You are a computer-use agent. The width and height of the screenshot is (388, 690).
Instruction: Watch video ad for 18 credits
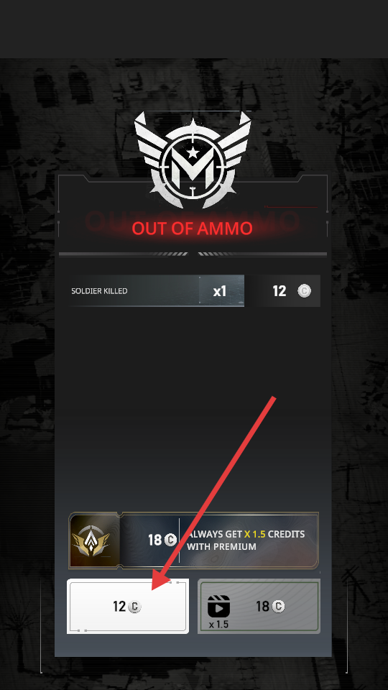(259, 607)
